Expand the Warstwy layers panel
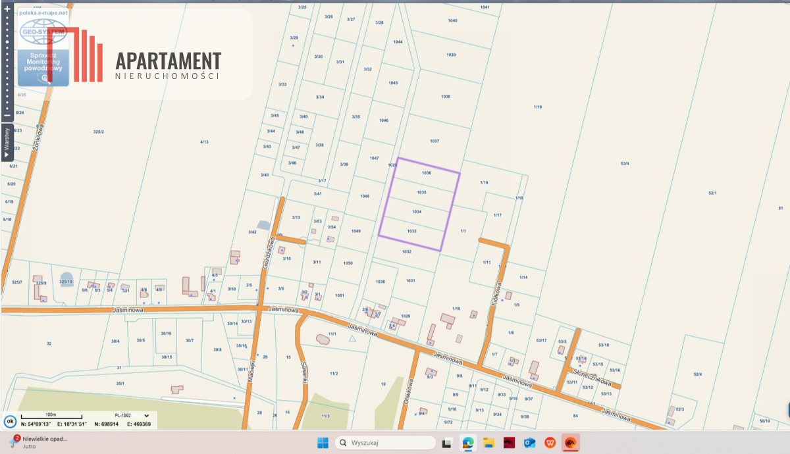 point(7,143)
